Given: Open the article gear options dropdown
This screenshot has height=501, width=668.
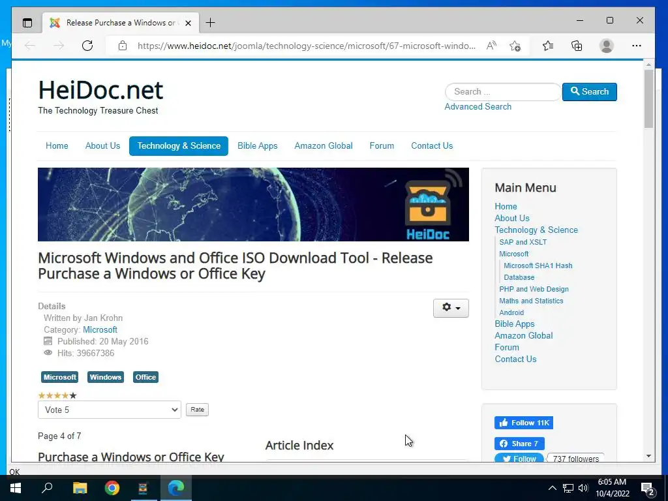Looking at the screenshot, I should (451, 308).
